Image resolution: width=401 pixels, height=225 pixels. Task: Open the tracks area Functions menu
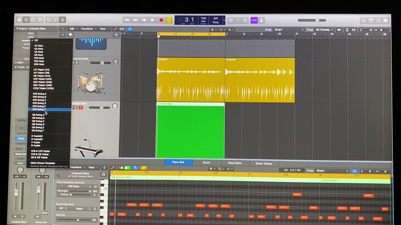point(88,29)
